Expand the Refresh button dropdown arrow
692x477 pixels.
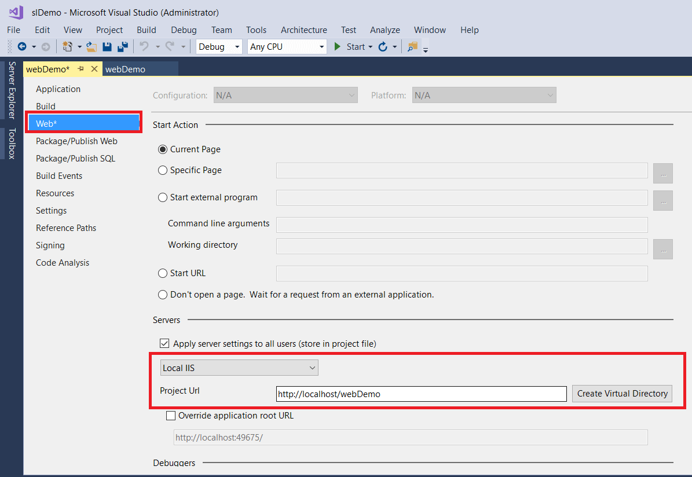click(394, 47)
